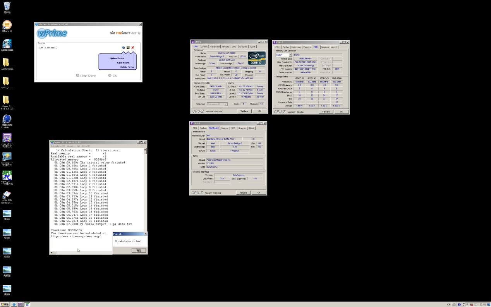491x307 pixels.
Task: Select the bottom image file icon on desktop
Action: click(7, 288)
